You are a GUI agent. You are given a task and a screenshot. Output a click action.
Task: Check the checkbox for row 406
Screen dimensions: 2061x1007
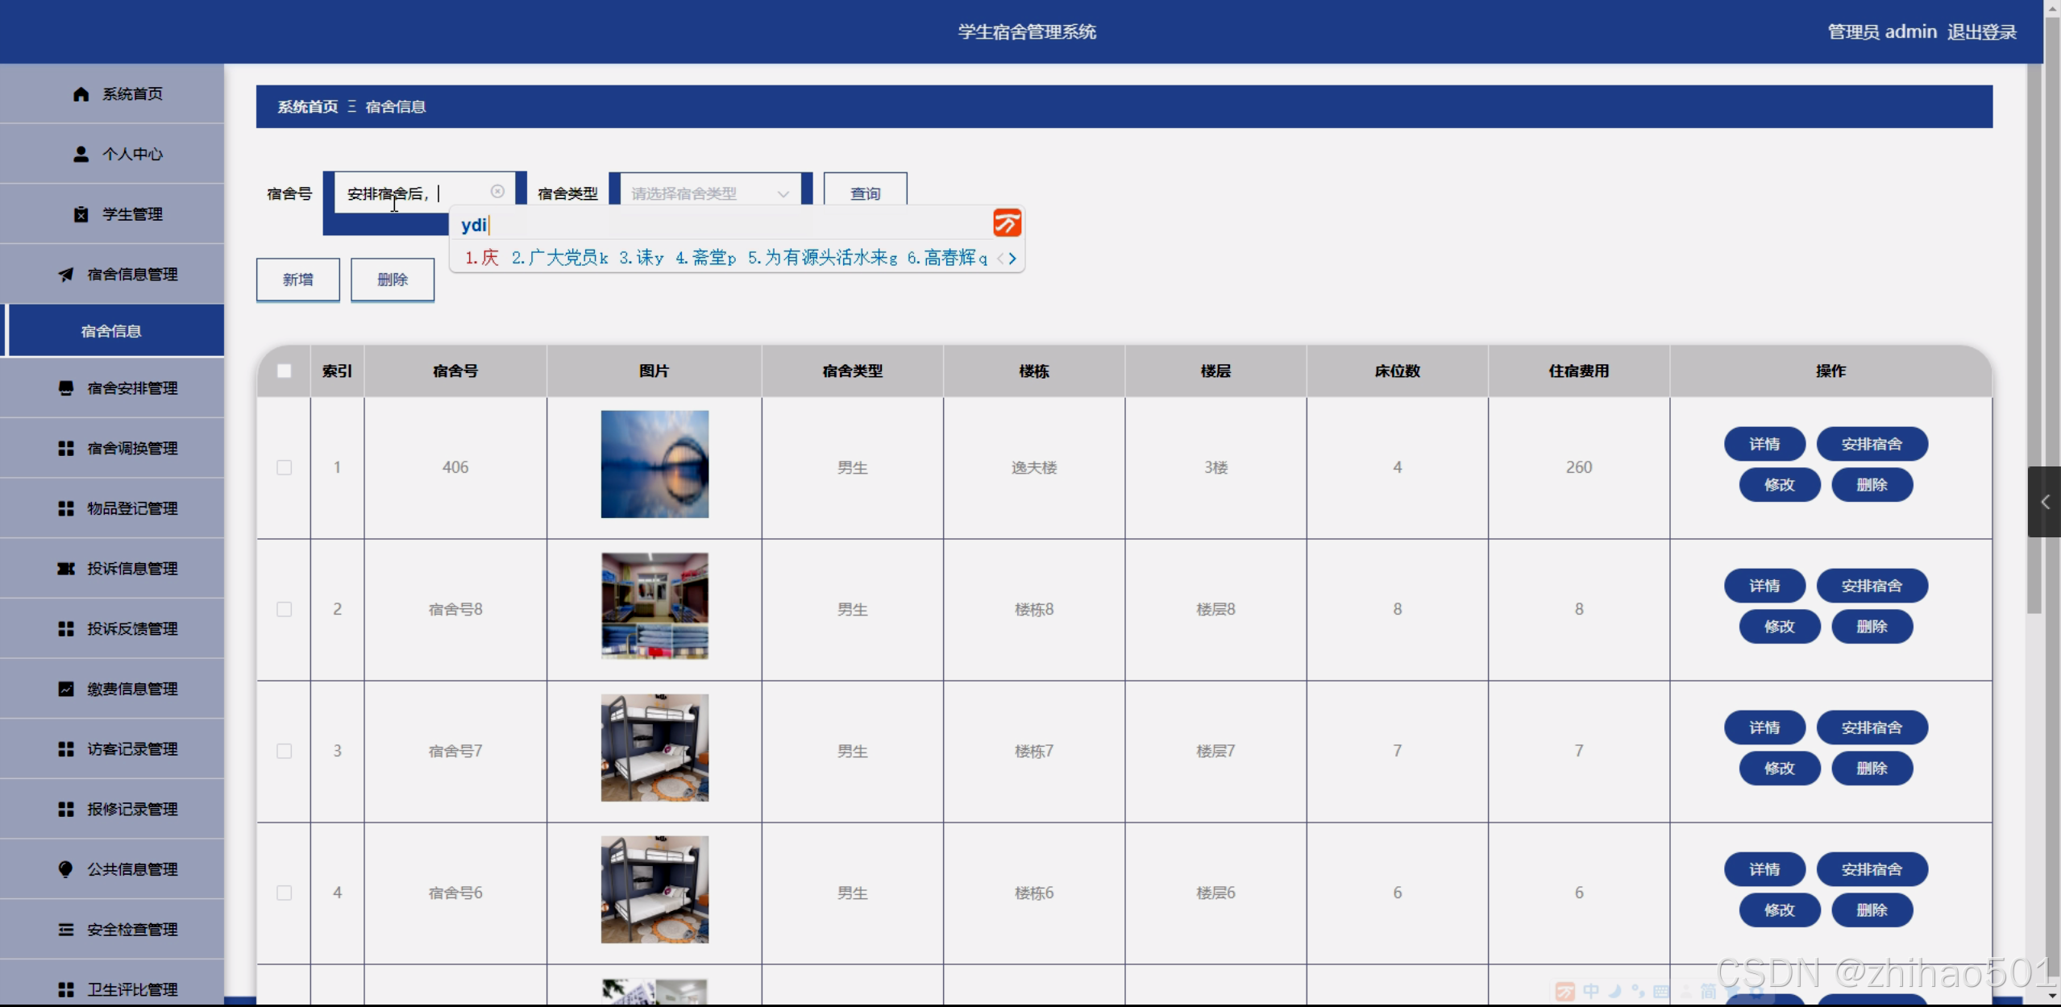(285, 468)
